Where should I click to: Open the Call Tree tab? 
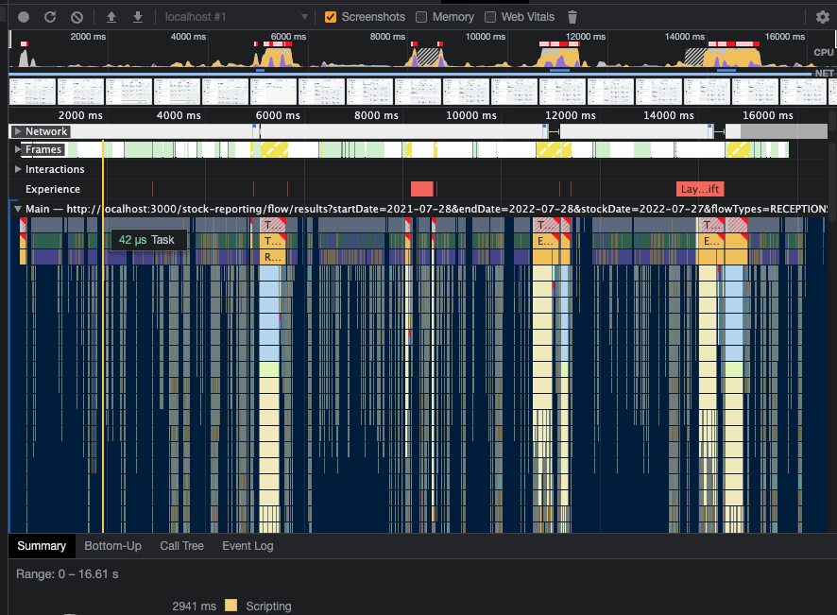click(182, 546)
